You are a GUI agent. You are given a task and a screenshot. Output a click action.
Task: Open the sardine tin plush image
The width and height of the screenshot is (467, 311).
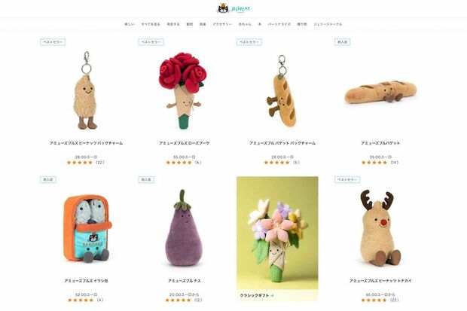87,229
